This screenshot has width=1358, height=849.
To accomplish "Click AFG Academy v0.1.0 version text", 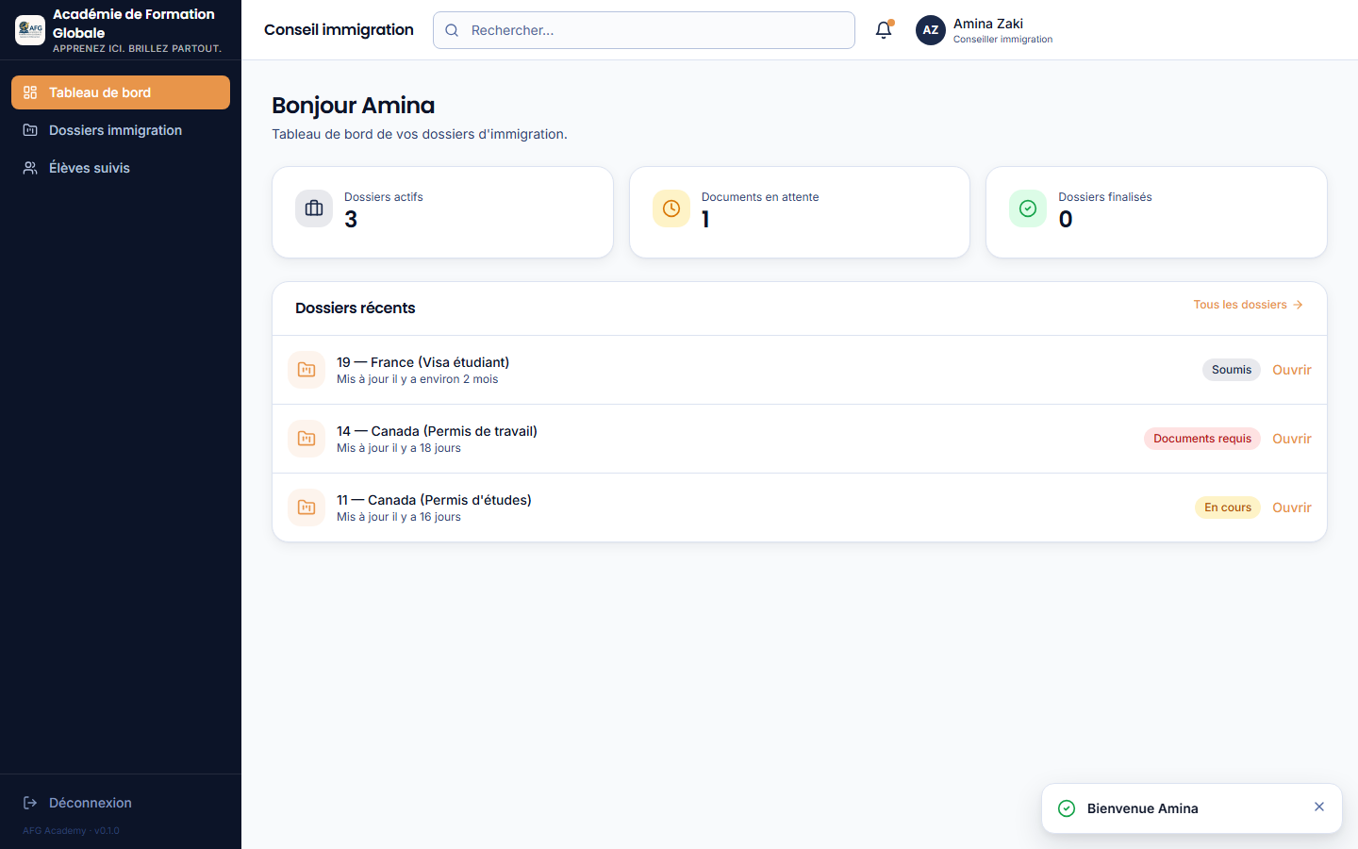I will point(71,831).
